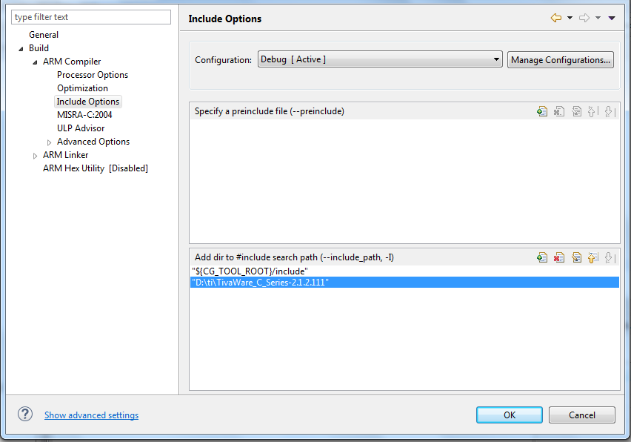The image size is (631, 442).
Task: Select the CG_TOOL_ROOT include entry
Action: click(x=252, y=271)
